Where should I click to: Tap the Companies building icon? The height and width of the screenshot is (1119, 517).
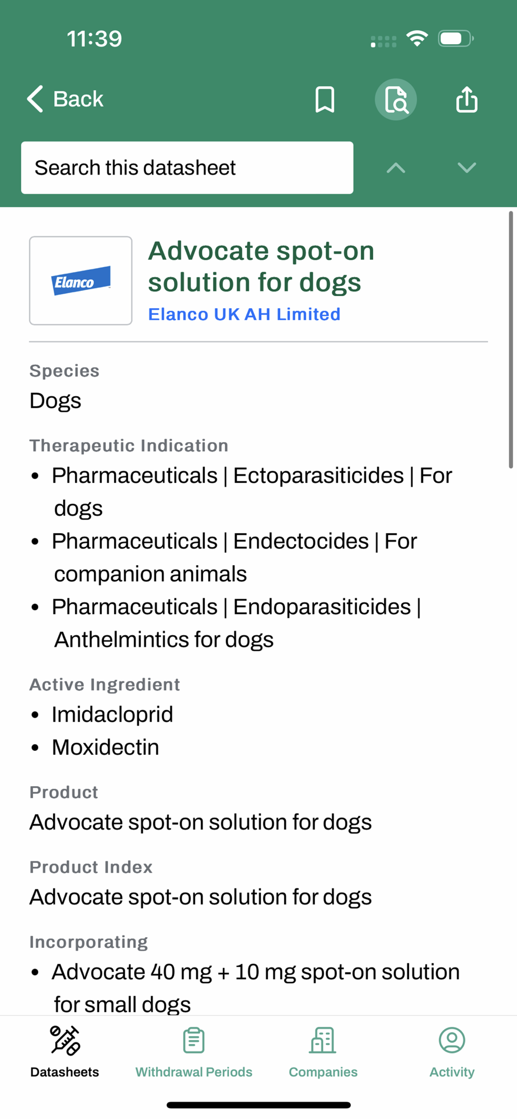pyautogui.click(x=323, y=1041)
